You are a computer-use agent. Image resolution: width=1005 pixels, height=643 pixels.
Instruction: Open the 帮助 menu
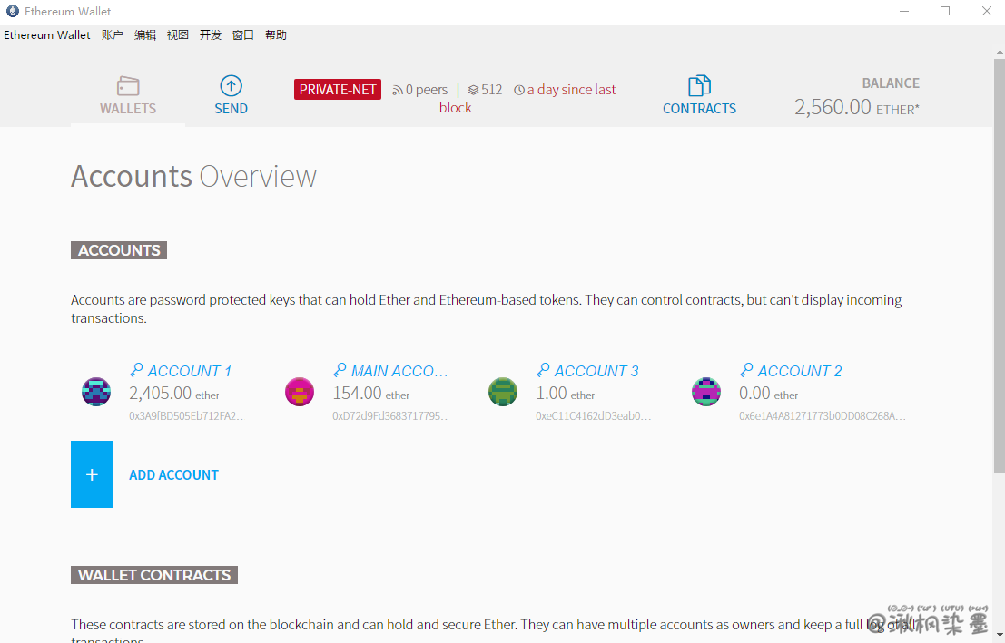(276, 35)
